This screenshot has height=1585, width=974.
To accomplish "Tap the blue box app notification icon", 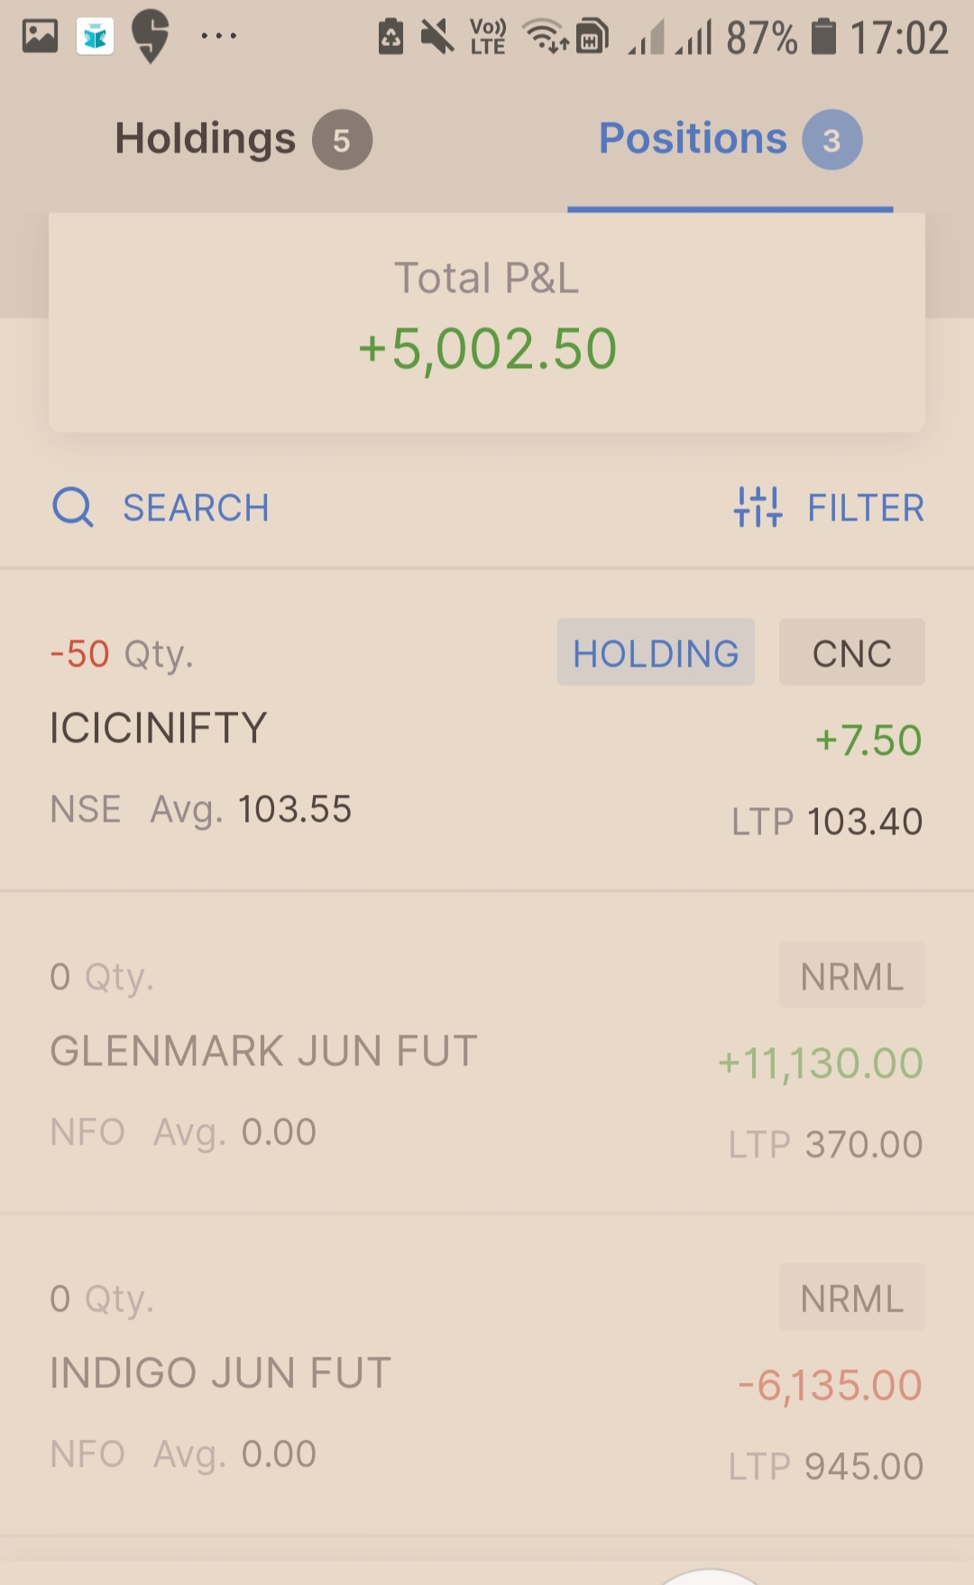I will coord(95,37).
